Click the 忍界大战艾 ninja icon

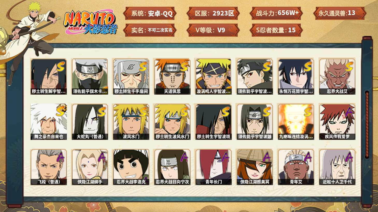click(x=337, y=76)
